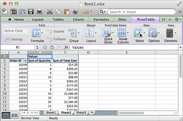Switch to the Charts ribbon tab
This screenshot has width=183, height=121.
[78, 19]
